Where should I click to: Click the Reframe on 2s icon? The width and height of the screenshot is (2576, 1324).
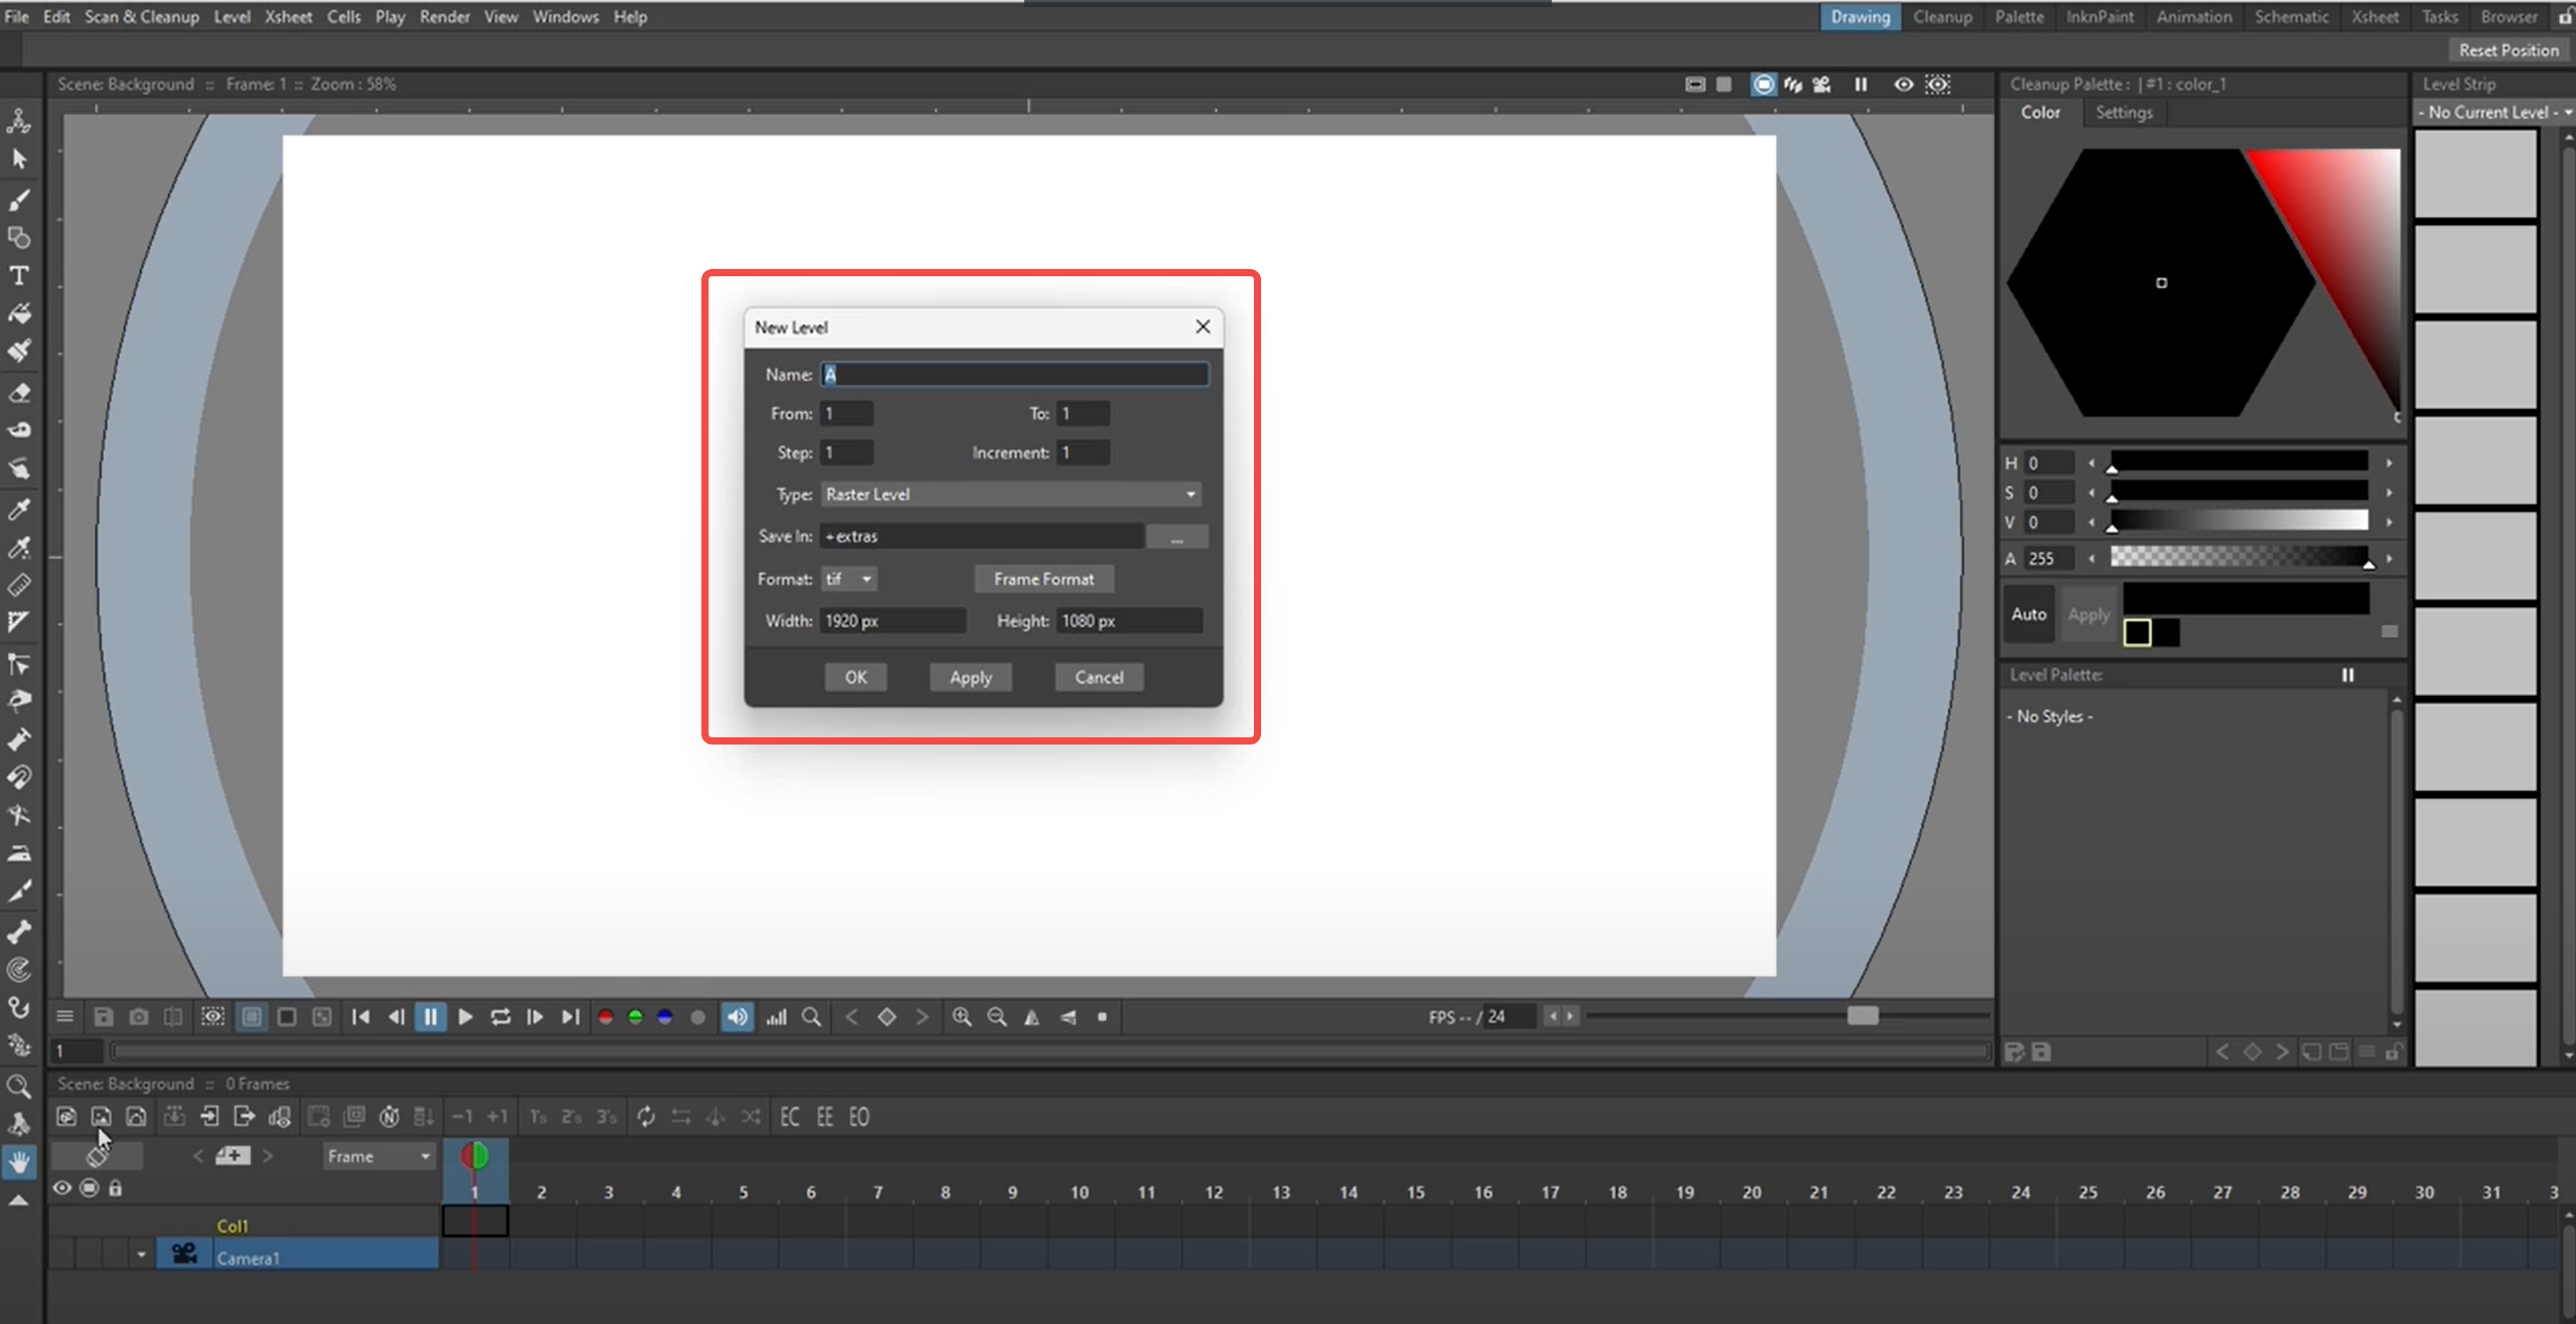pos(572,1116)
